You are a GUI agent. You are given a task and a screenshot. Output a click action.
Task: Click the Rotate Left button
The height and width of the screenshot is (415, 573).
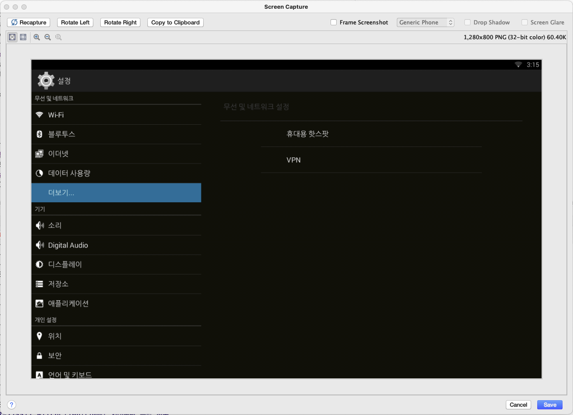[75, 22]
